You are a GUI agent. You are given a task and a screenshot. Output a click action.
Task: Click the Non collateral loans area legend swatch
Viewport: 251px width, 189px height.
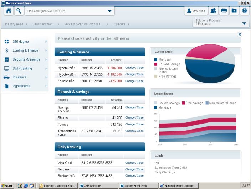[207, 103]
